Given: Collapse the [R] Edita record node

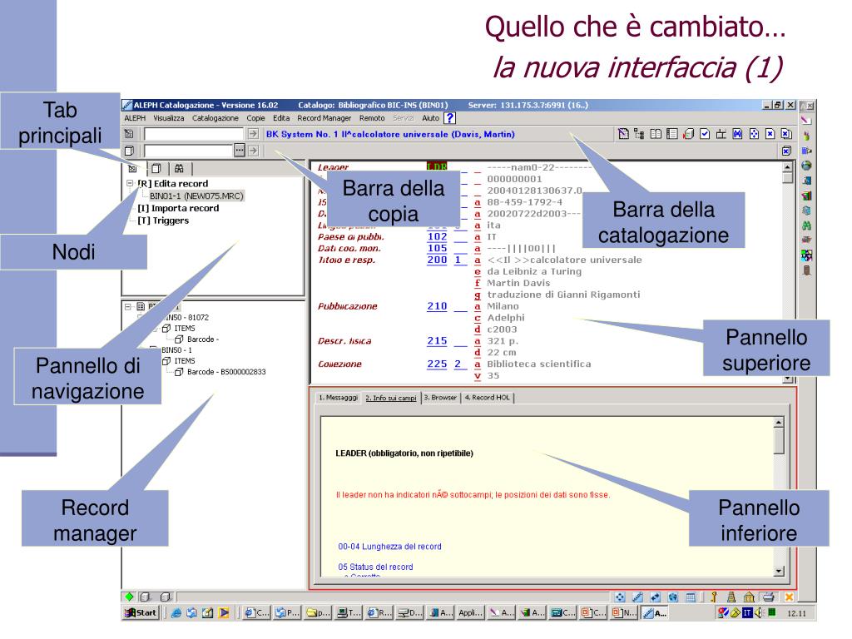Looking at the screenshot, I should [x=130, y=184].
